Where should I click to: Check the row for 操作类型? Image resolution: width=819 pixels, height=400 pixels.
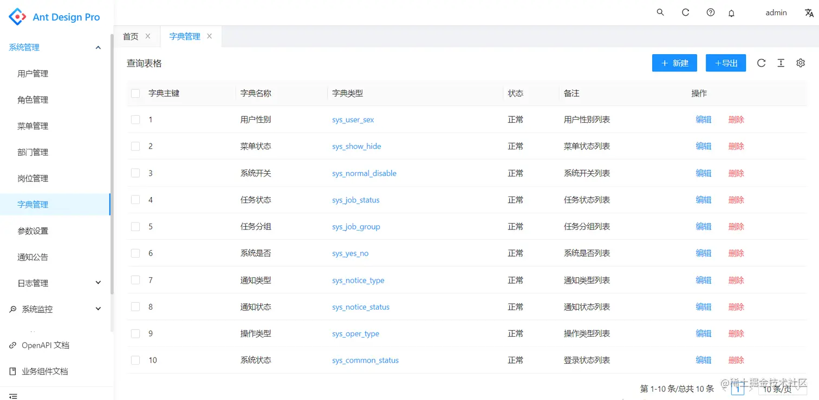coord(135,333)
